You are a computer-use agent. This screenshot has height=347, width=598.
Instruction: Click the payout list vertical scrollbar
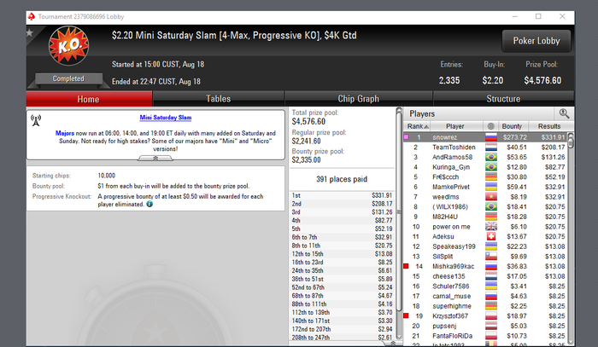click(399, 224)
